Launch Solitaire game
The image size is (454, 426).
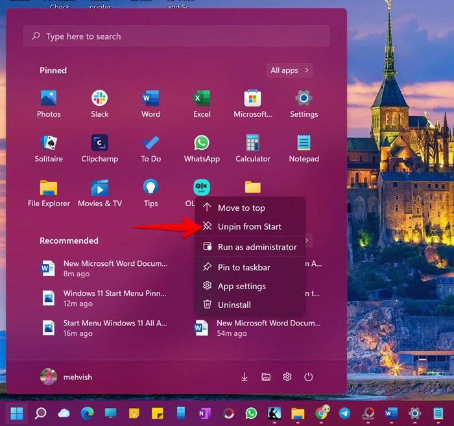(x=49, y=148)
